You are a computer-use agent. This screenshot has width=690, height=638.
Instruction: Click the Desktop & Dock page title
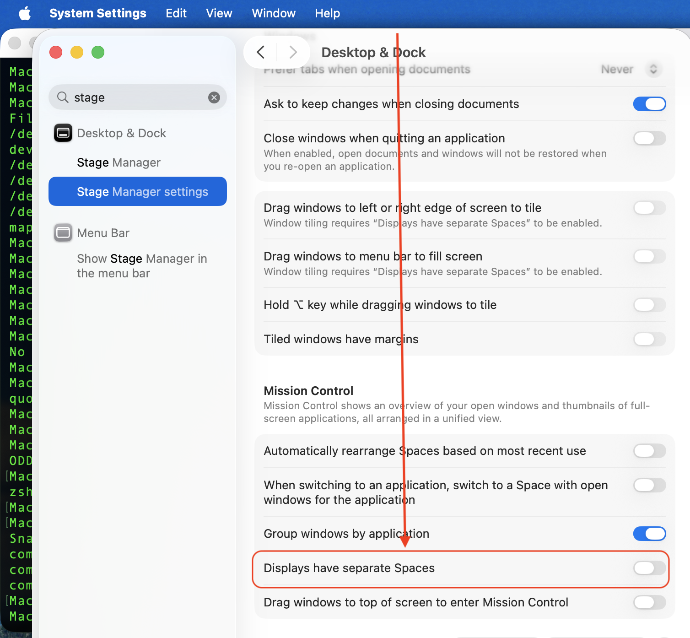point(373,52)
